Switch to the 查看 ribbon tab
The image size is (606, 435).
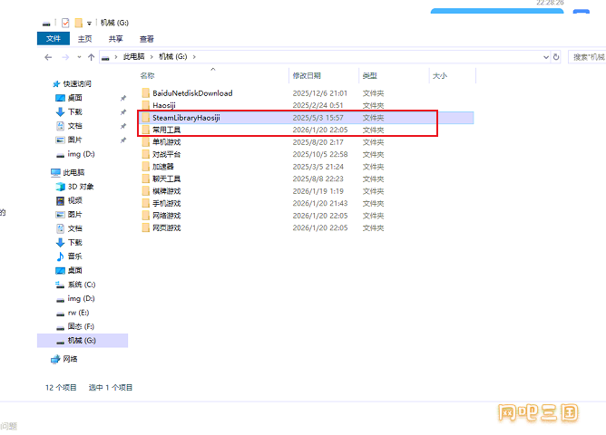(x=146, y=39)
